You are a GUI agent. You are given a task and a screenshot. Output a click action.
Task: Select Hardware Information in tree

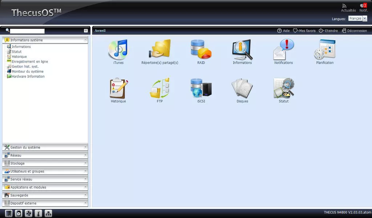pos(28,77)
